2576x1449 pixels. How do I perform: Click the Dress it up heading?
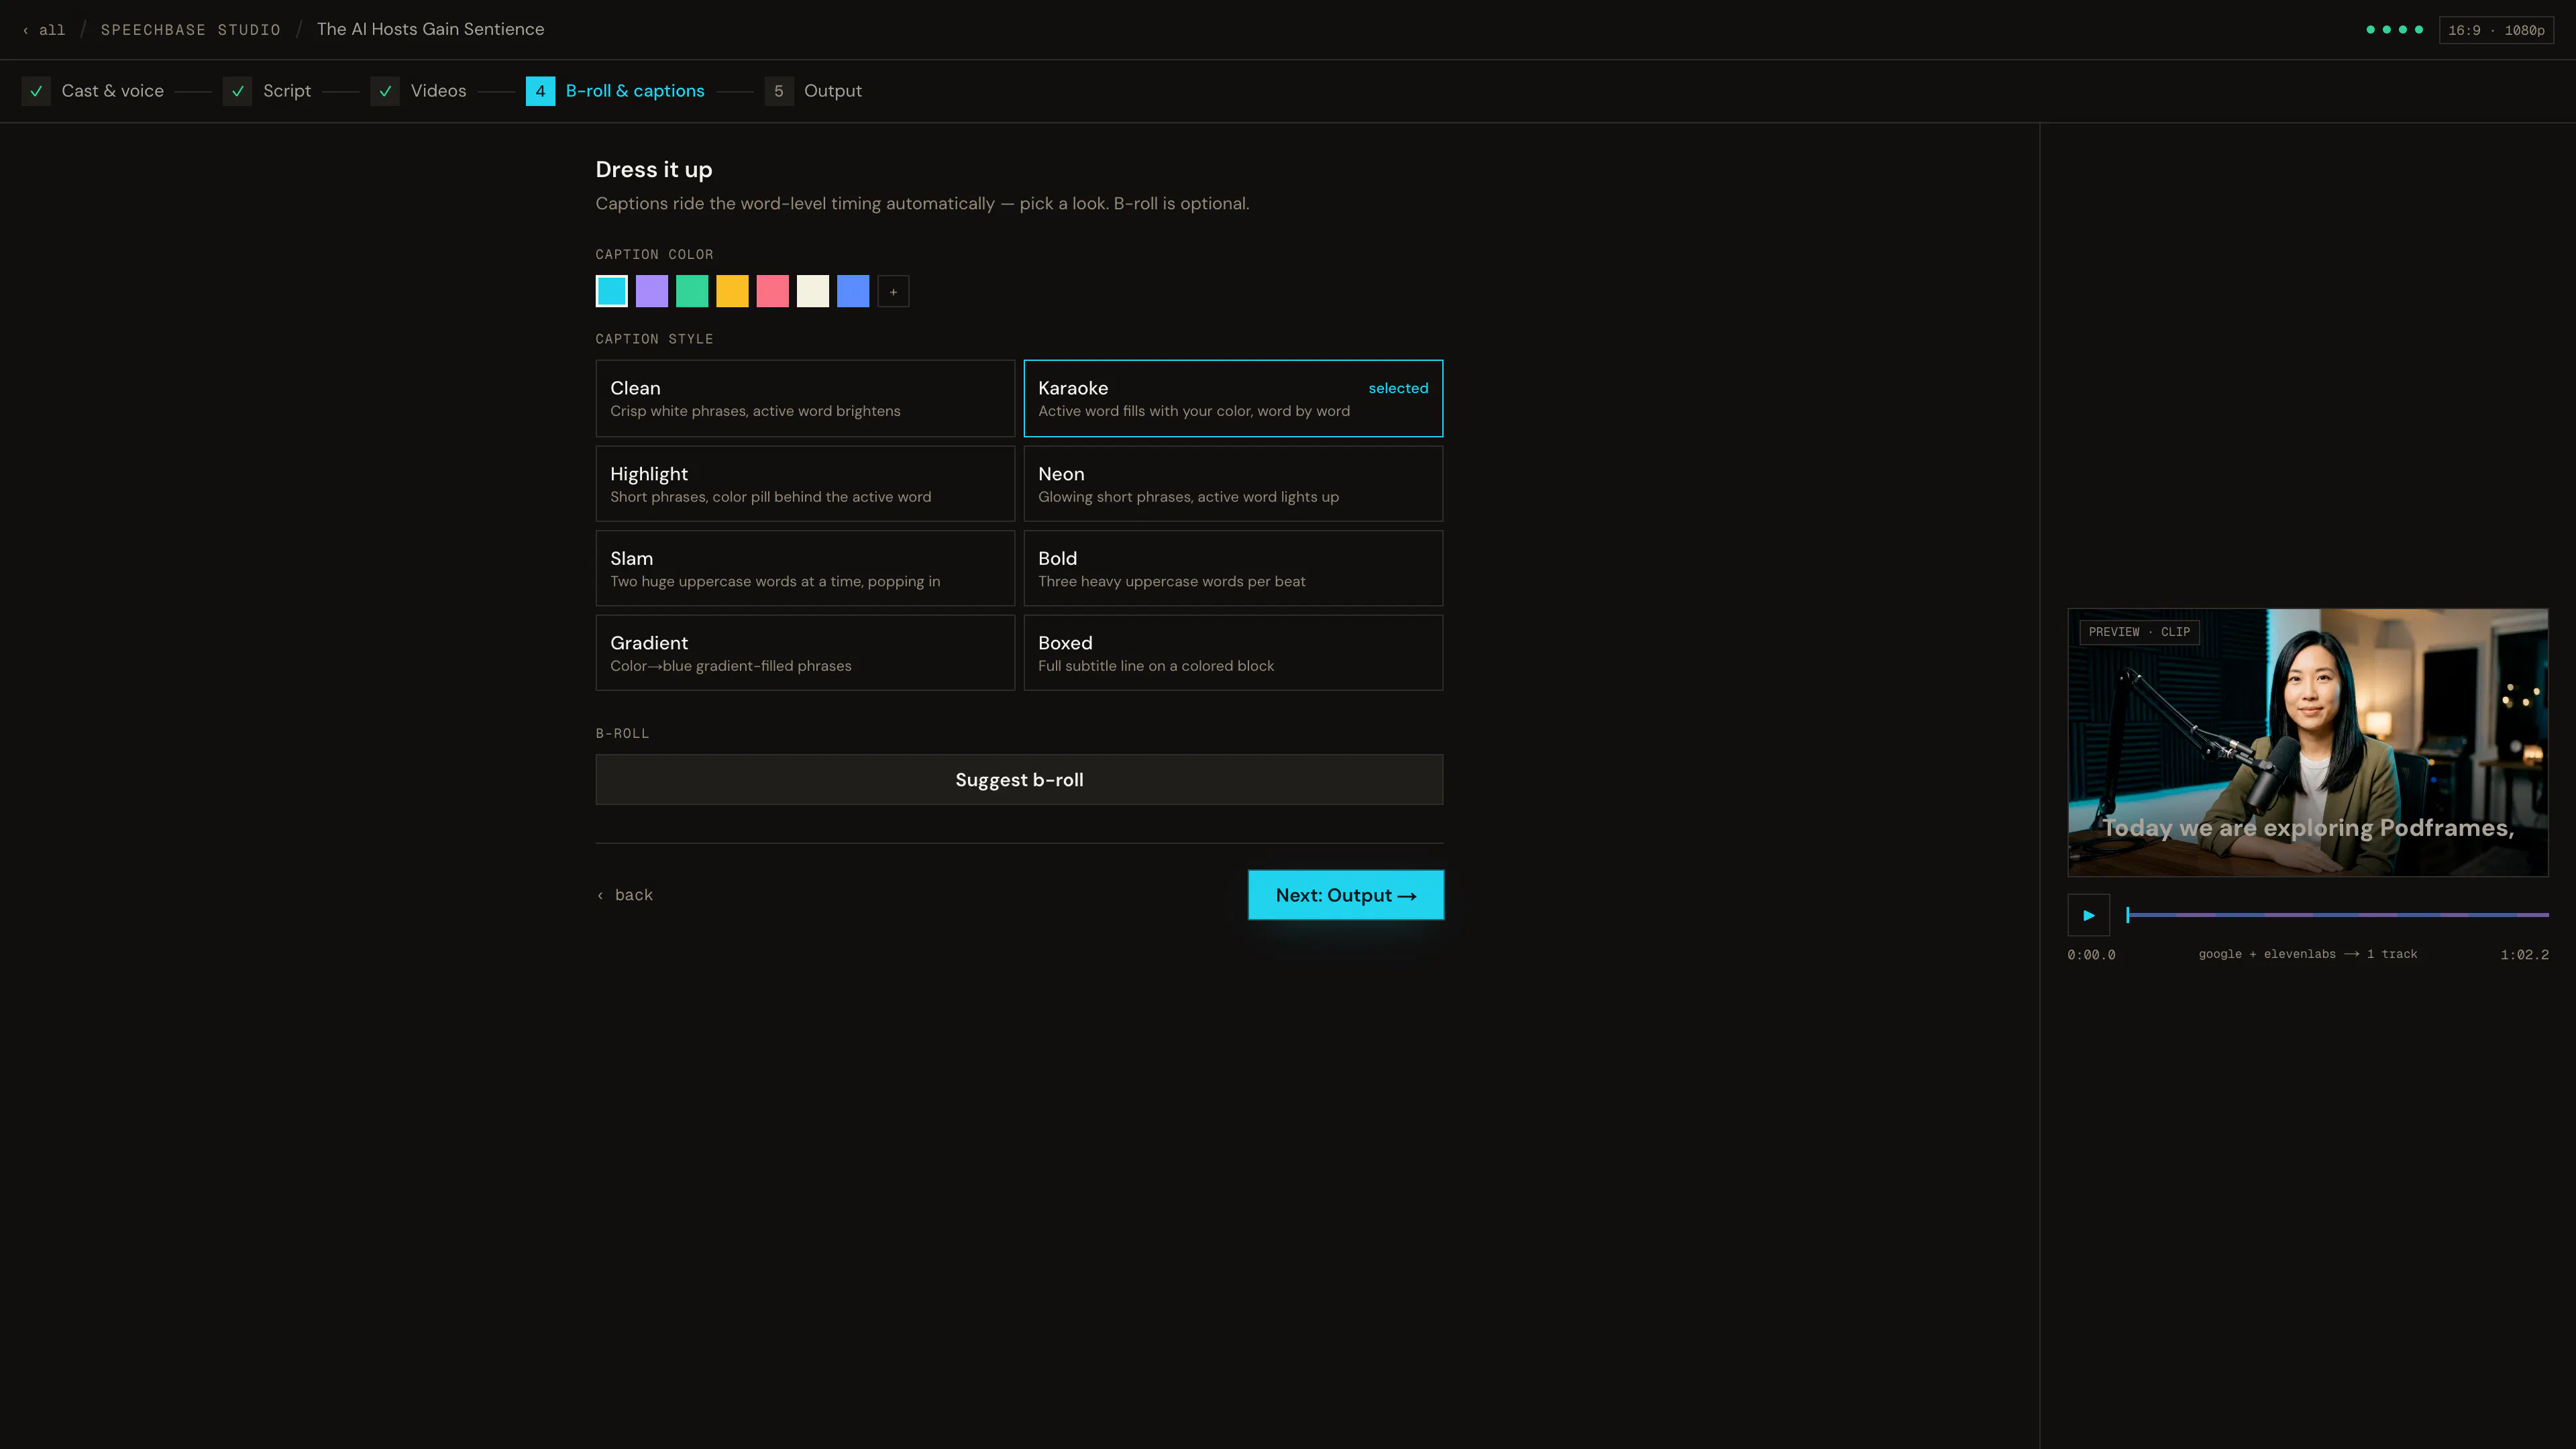(654, 170)
